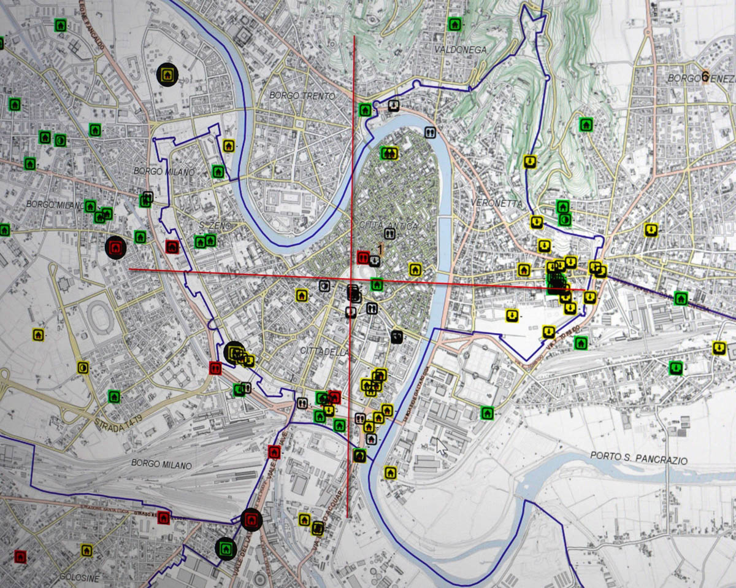Open the black house marker near Borgo Trento top-left
736x588 pixels.
tap(166, 76)
